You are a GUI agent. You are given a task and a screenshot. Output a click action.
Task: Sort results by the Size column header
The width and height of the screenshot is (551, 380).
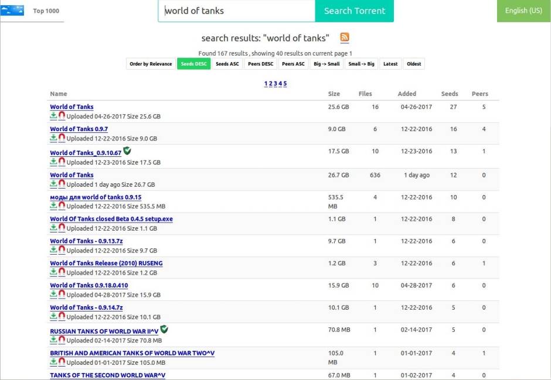coord(334,94)
